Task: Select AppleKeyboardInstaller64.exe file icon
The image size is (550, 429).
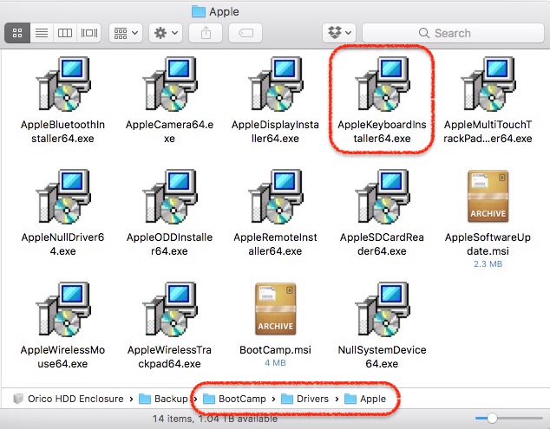Action: (x=382, y=84)
